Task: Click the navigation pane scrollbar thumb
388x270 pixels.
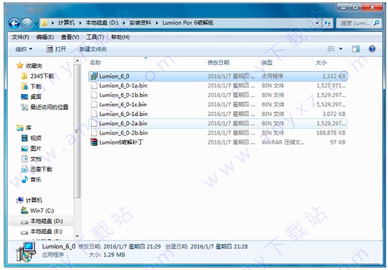Action: (77, 131)
